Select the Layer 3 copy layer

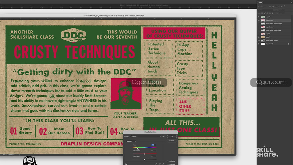click(x=274, y=27)
